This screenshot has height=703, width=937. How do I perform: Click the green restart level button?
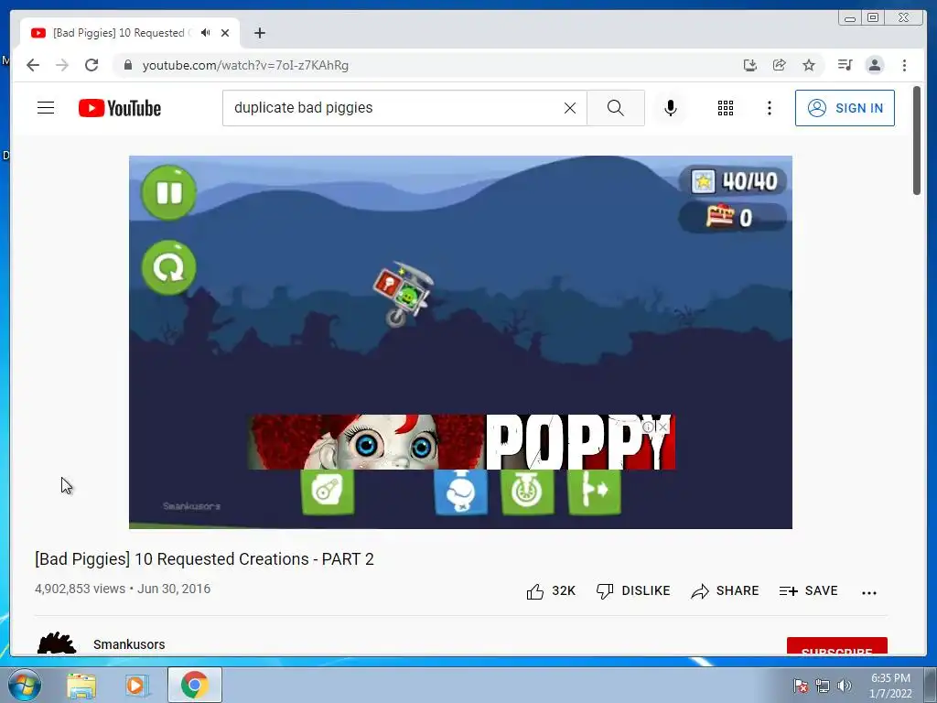(x=168, y=267)
